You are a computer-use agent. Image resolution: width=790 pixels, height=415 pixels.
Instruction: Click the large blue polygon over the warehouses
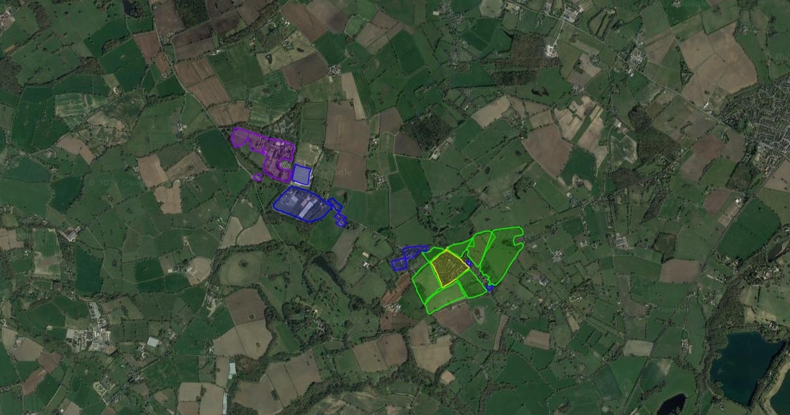click(303, 204)
